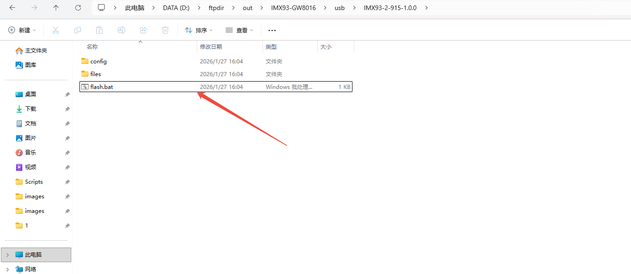This screenshot has height=274, width=631.
Task: Sort by 修改日期 column header
Action: pyautogui.click(x=211, y=47)
